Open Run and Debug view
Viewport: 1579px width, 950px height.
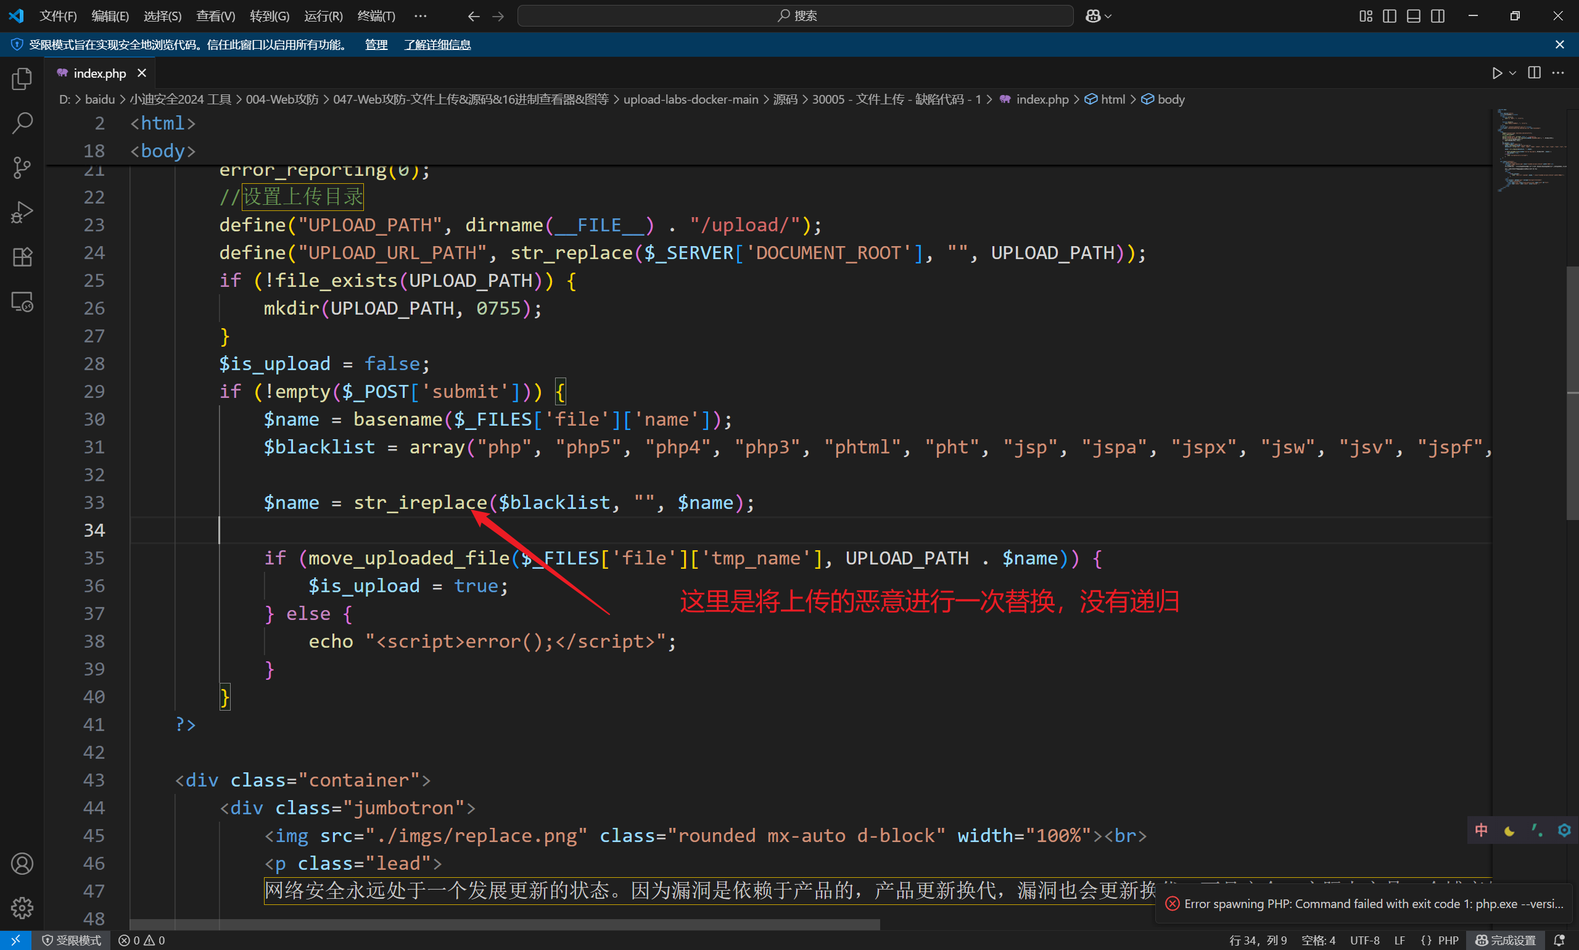22,213
